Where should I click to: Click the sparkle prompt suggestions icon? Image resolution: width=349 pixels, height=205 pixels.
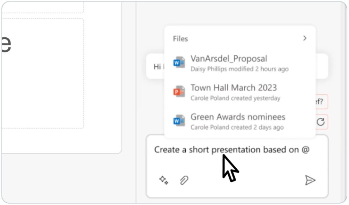click(x=164, y=180)
